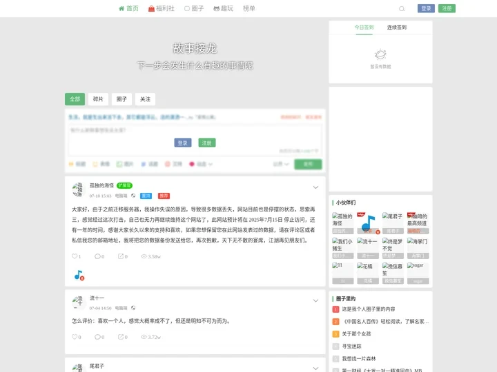Click the planet no-data icon in check-in panel
The width and height of the screenshot is (497, 372).
click(380, 54)
